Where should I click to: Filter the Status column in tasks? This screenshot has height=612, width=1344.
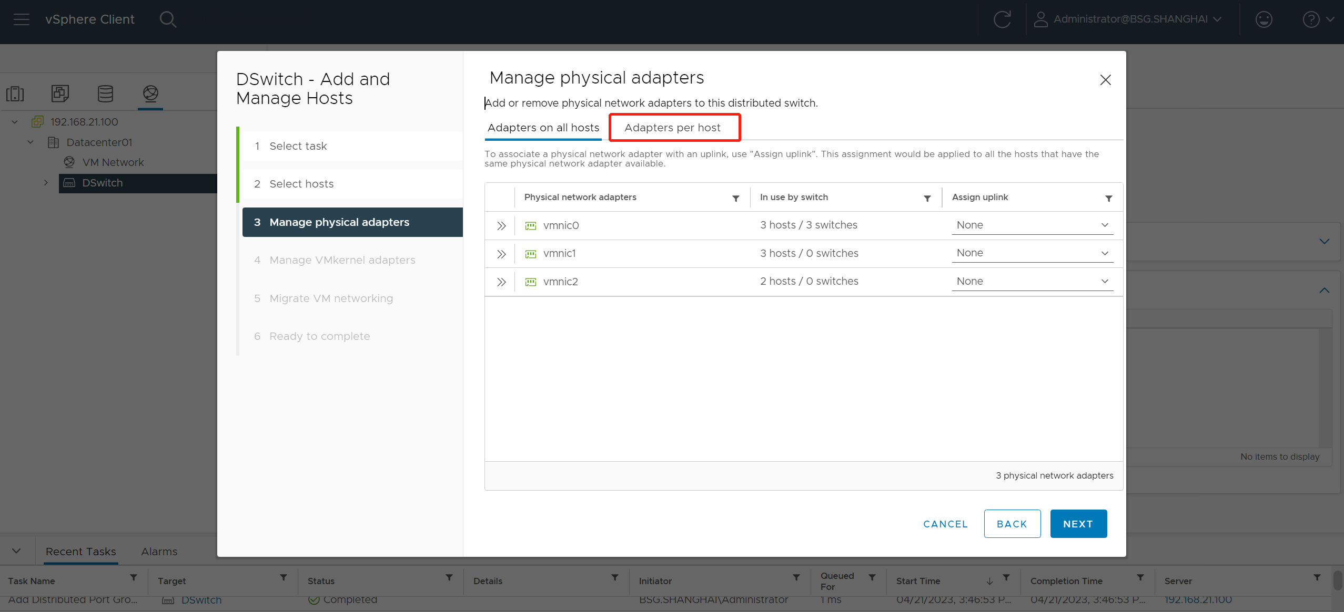pos(449,578)
